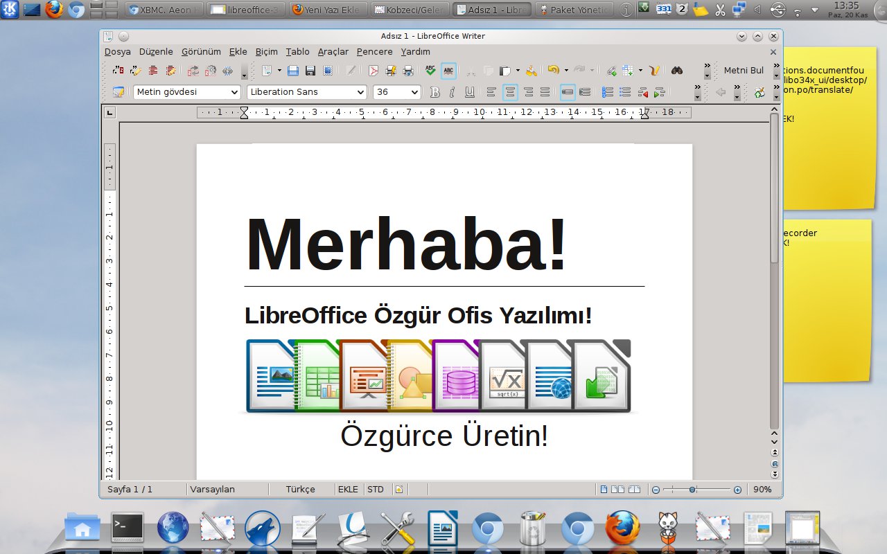Image resolution: width=887 pixels, height=554 pixels.
Task: Click Varsayılan page style in status bar
Action: tap(212, 489)
